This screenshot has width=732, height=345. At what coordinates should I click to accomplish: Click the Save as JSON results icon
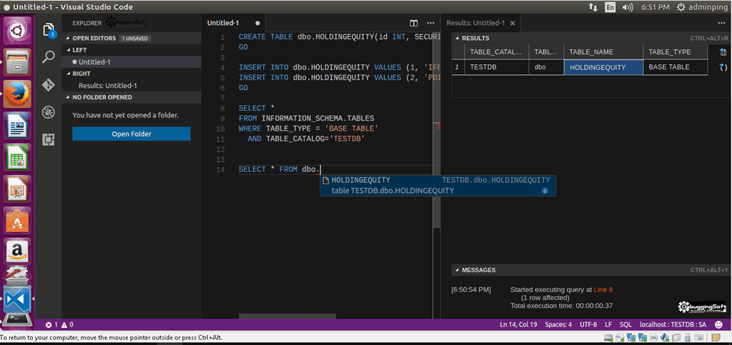click(x=723, y=67)
